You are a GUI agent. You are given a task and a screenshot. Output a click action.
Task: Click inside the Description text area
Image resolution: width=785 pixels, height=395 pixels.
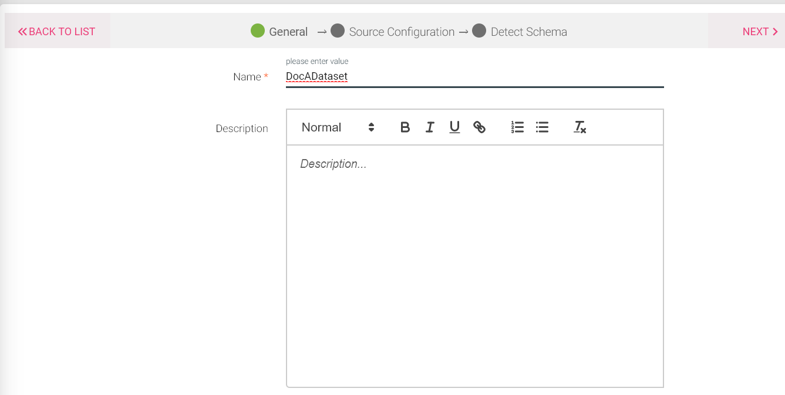click(x=474, y=264)
